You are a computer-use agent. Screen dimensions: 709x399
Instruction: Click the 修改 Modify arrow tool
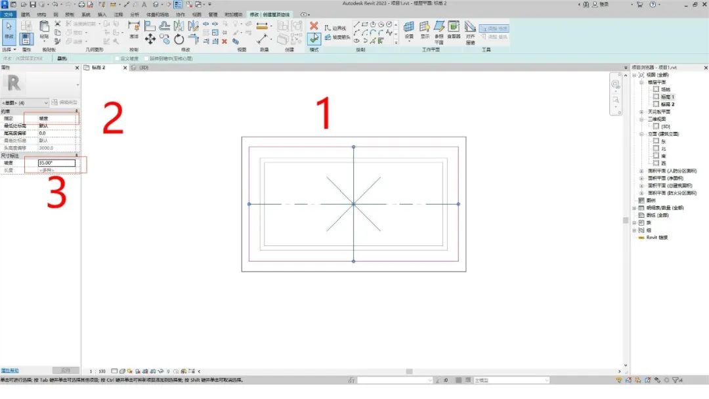pos(9,30)
